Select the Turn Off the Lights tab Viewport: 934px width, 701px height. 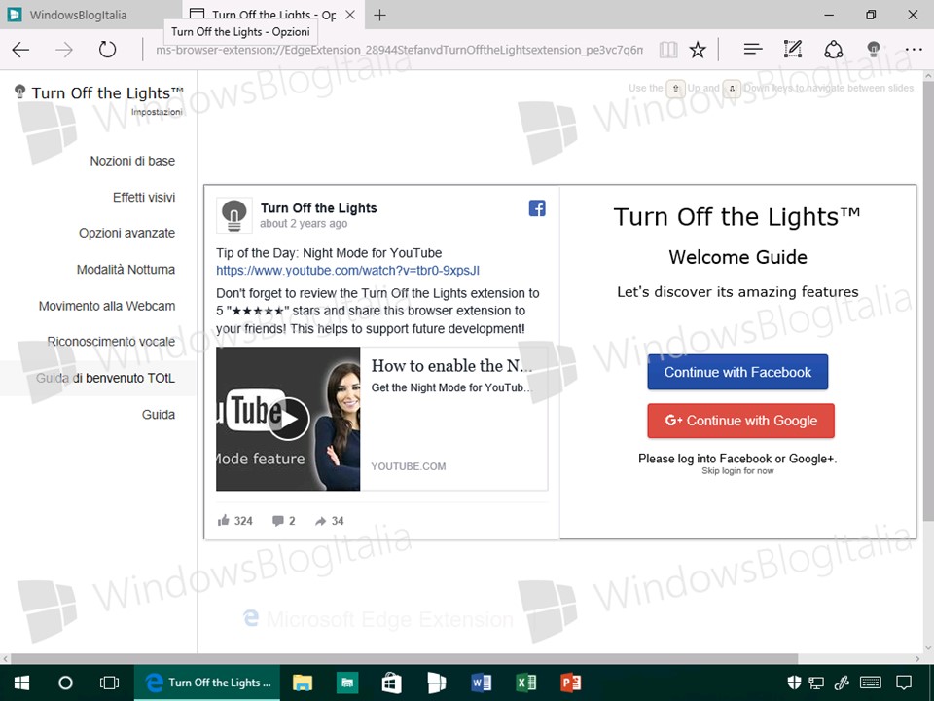pos(273,15)
